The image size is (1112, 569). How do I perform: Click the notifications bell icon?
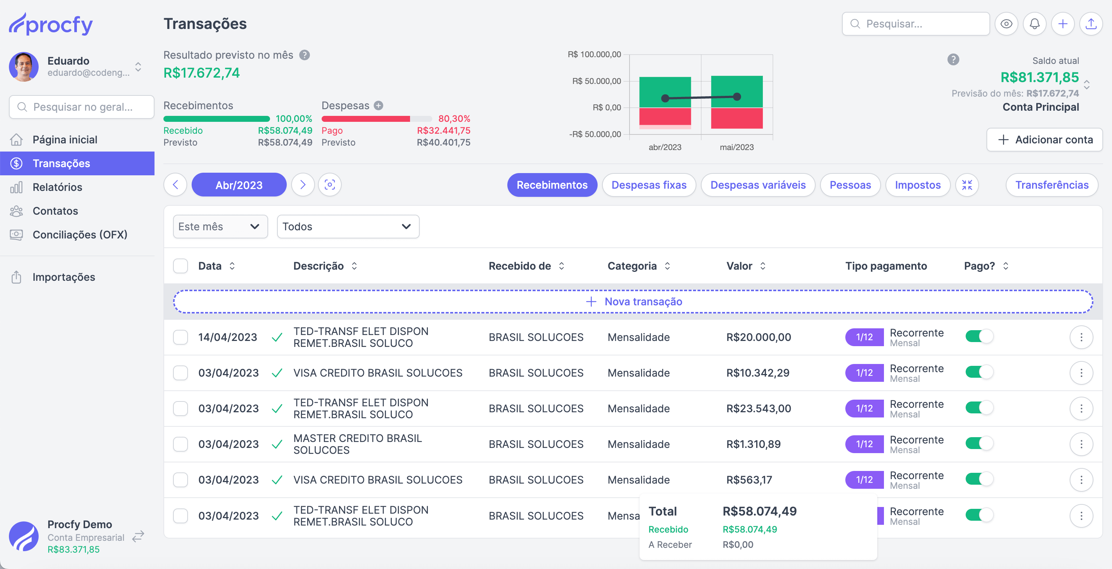pos(1034,24)
